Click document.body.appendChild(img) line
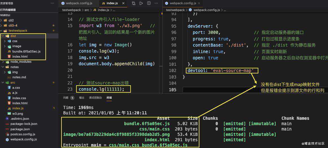 116,64
